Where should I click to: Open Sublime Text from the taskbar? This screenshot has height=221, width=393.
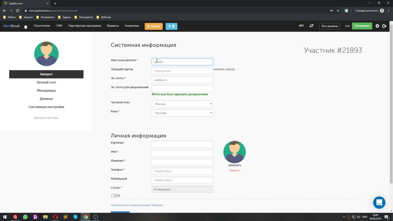[x=65, y=217]
